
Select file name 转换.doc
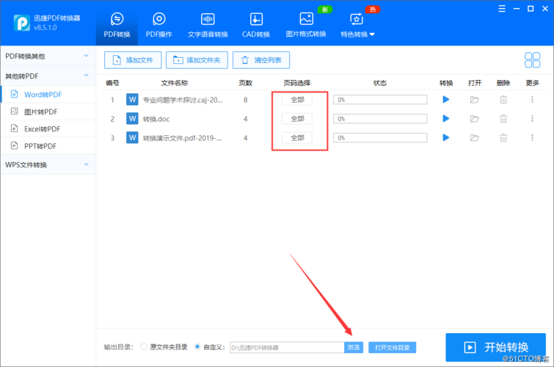(x=156, y=119)
